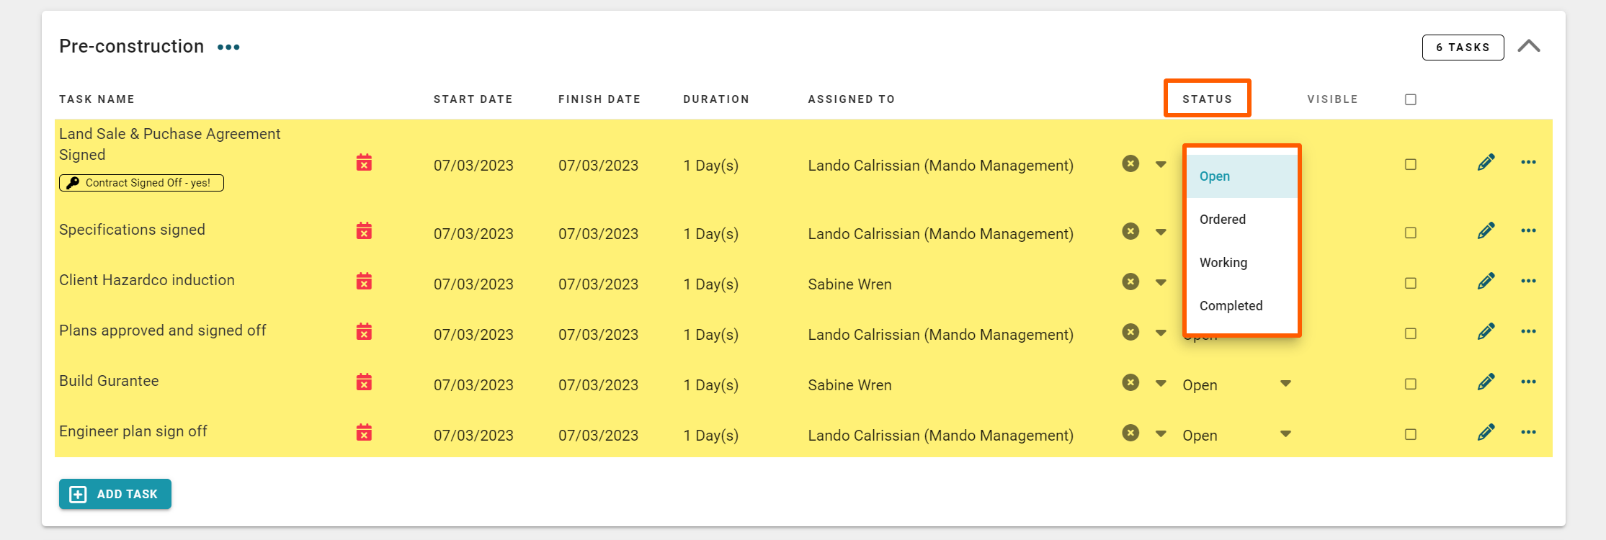Click the red calendar icon for Build Gurantee
Viewport: 1606px width, 540px height.
(364, 382)
